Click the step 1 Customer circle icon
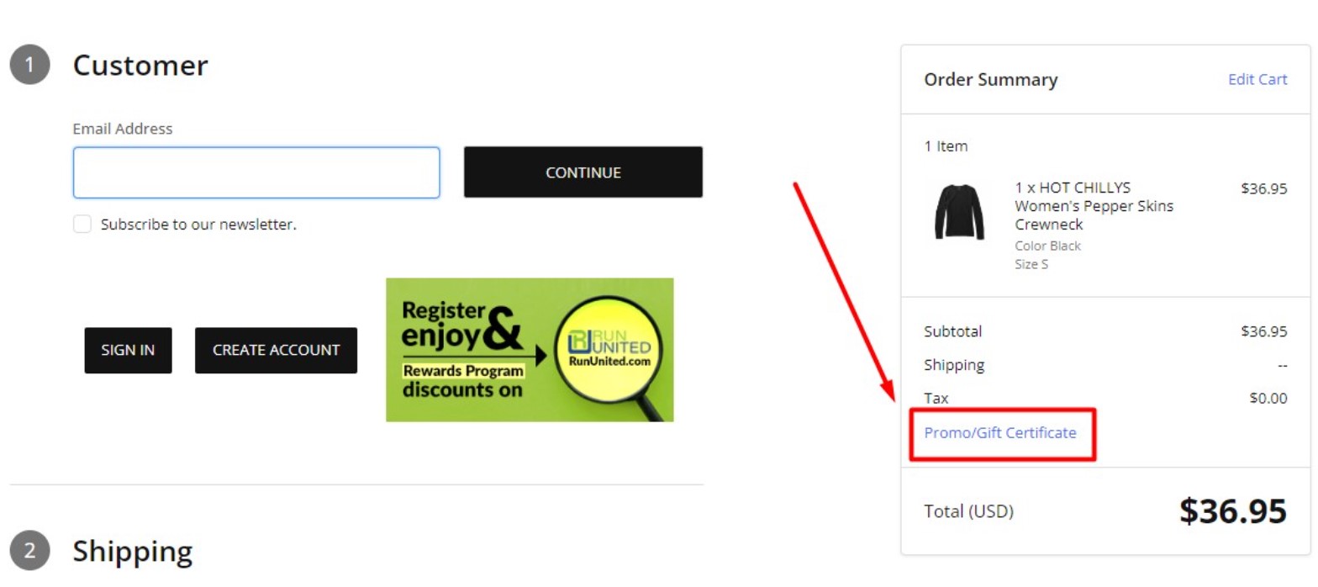This screenshot has height=587, width=1318. (29, 66)
